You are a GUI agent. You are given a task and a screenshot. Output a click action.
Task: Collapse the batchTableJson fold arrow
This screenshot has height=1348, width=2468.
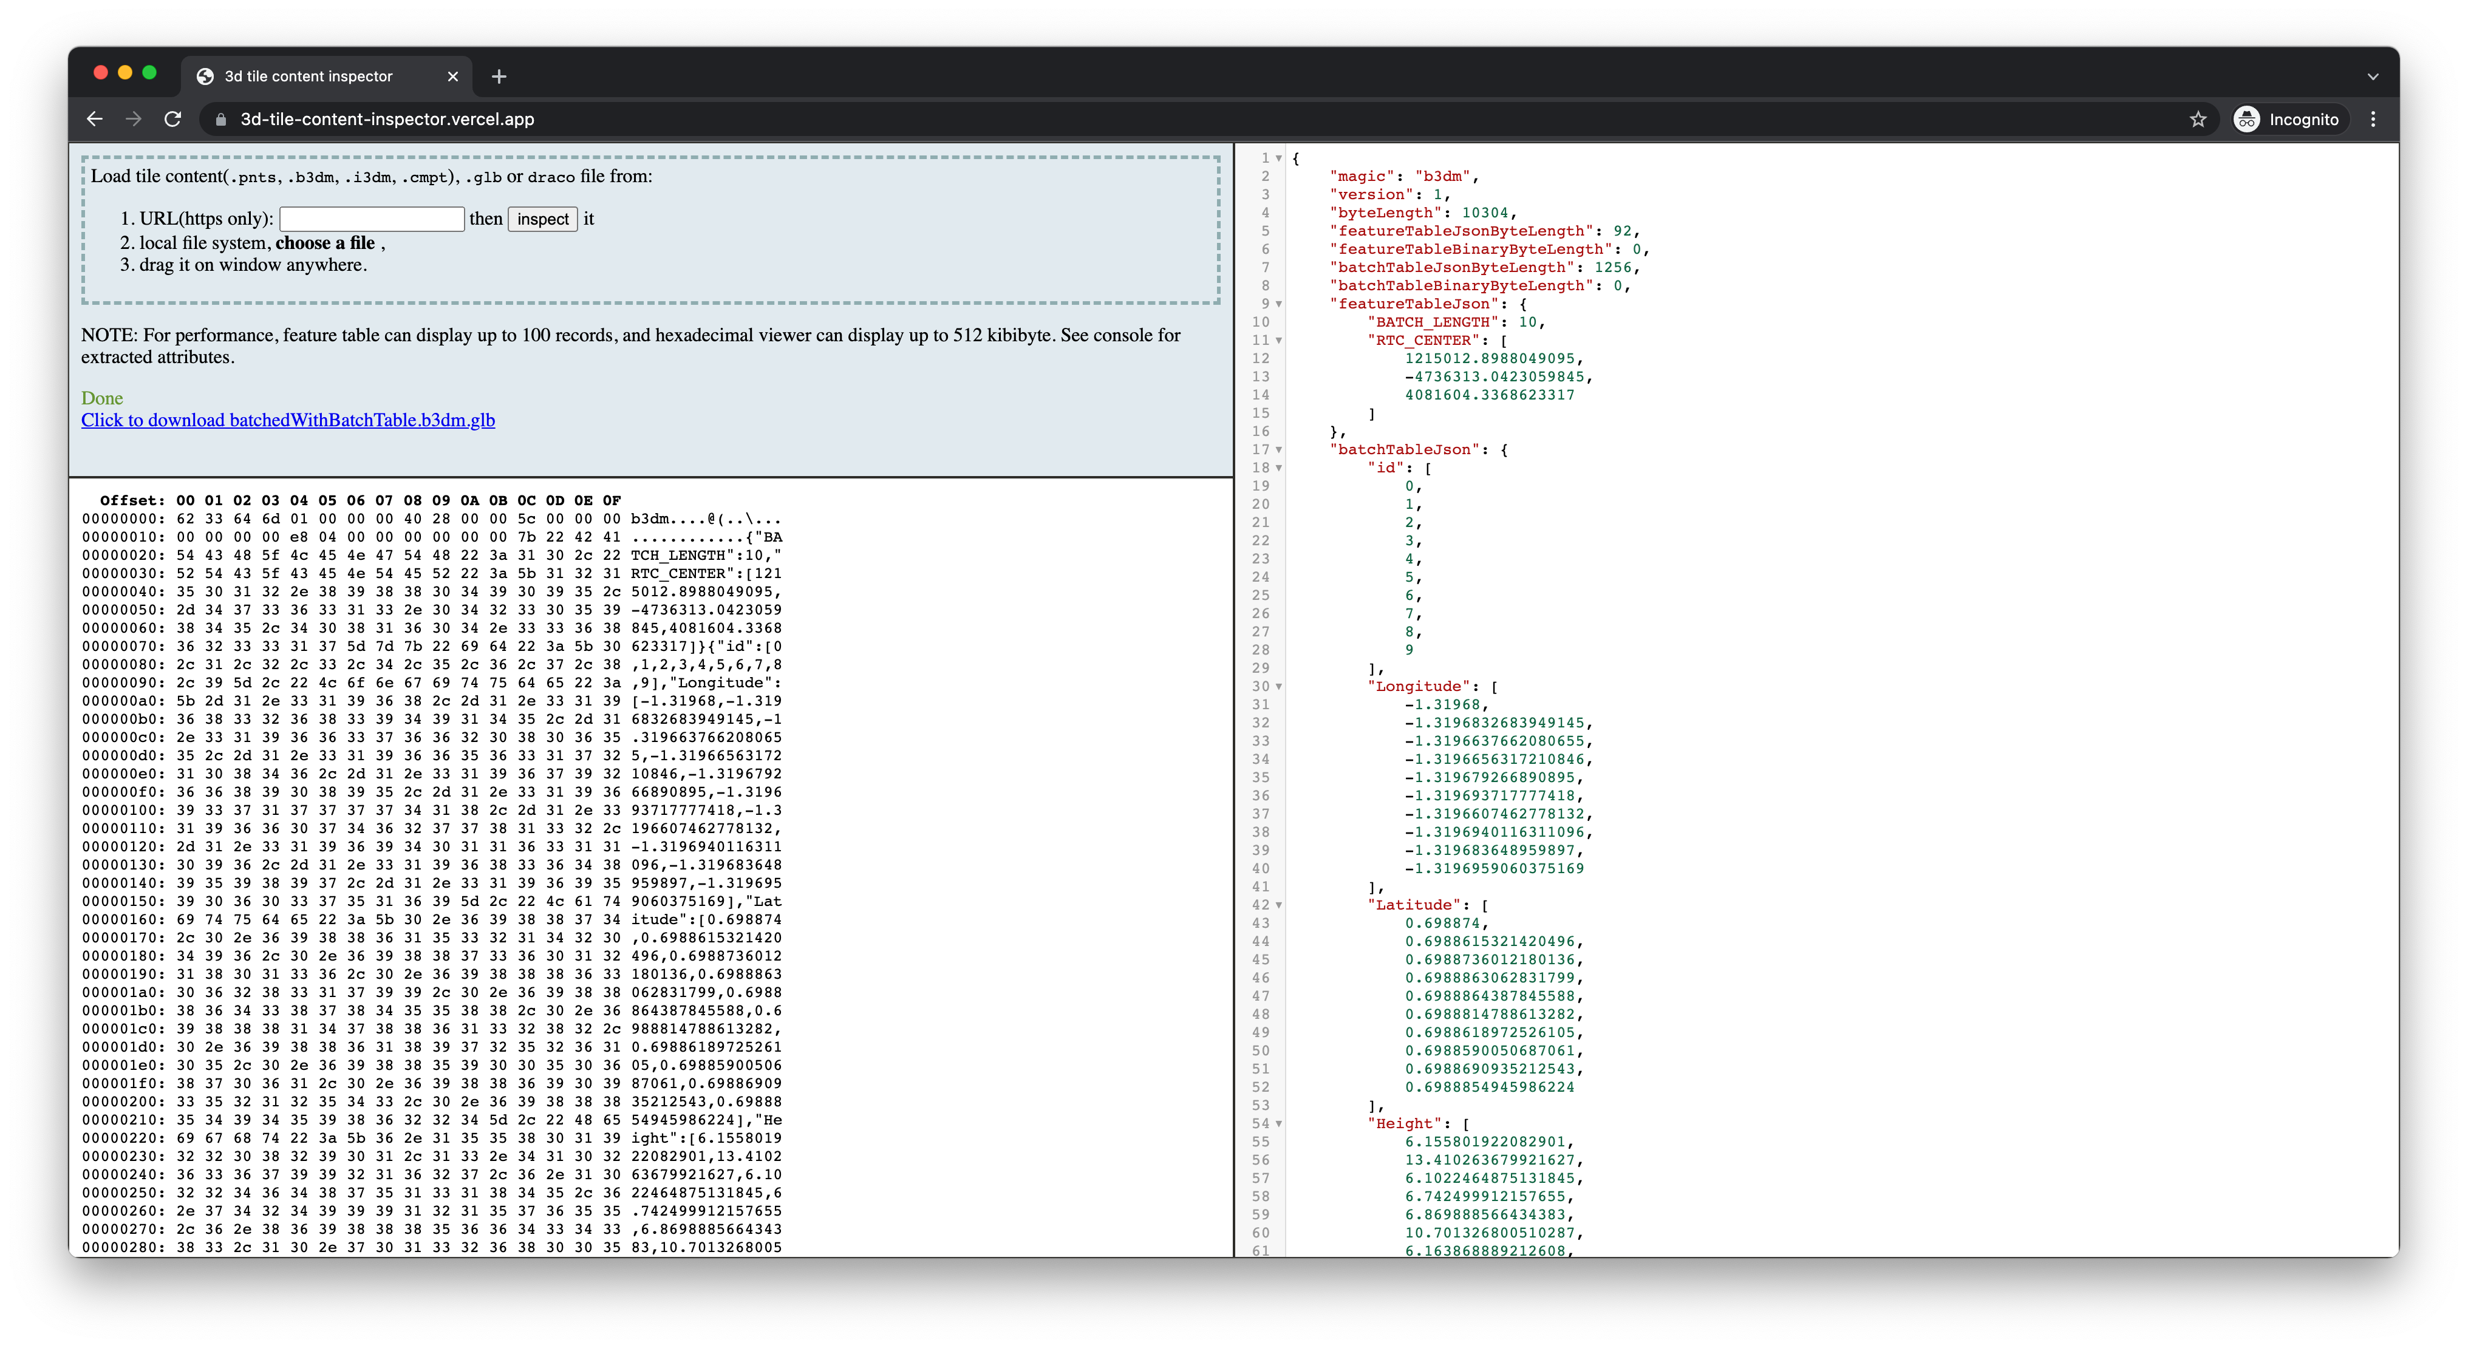click(1279, 449)
